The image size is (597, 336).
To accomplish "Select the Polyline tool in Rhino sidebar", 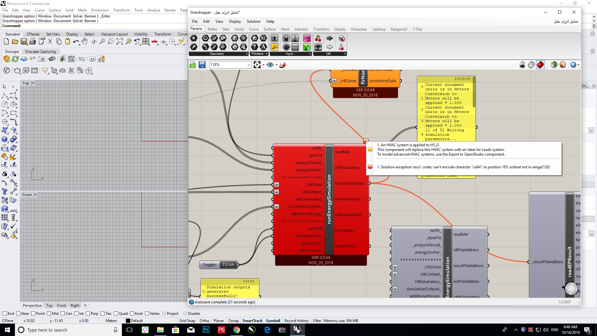I will point(5,96).
